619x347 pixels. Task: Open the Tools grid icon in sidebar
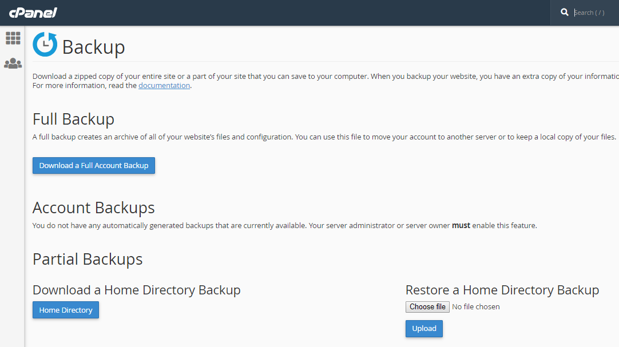coord(13,38)
